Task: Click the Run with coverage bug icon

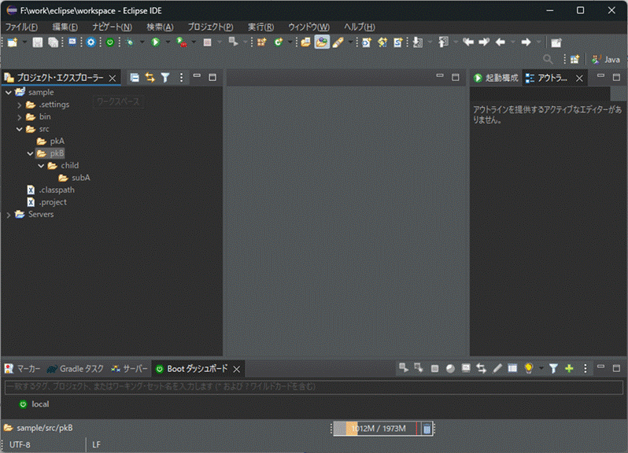Action: pyautogui.click(x=182, y=42)
